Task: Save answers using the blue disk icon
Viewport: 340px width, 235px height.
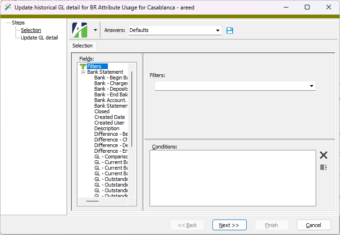Action: [x=230, y=31]
